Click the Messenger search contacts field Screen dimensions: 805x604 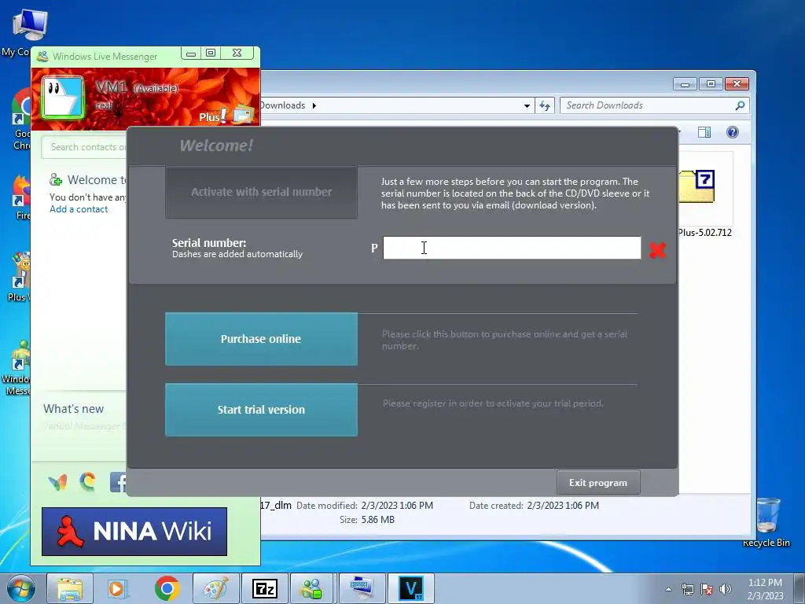[85, 147]
